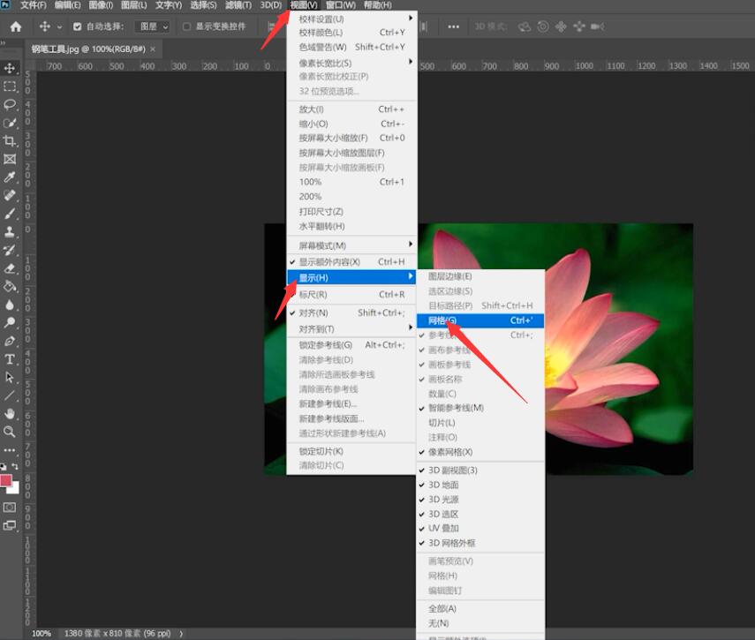Toggle 显示额外内容(X) checked item
The image size is (755, 640).
(351, 262)
